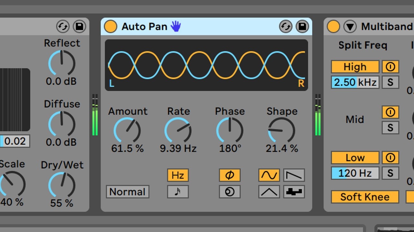Choose the sine waveform
The width and height of the screenshot is (414, 232).
click(x=269, y=175)
